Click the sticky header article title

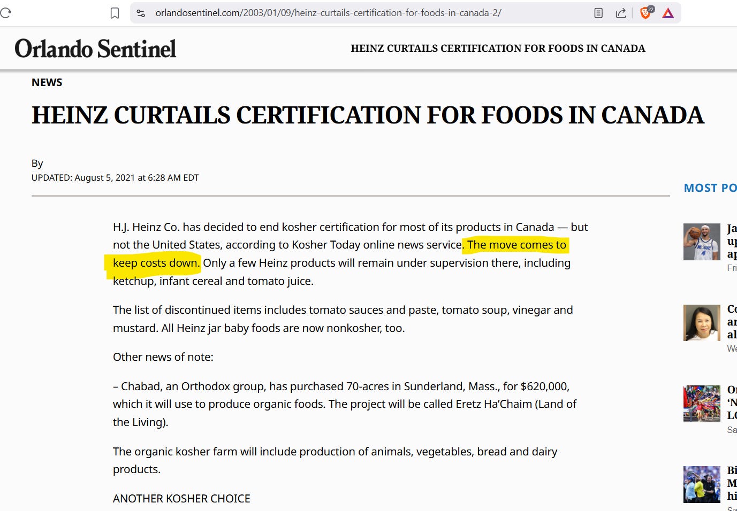pyautogui.click(x=498, y=49)
